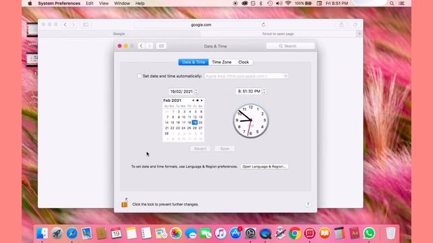The height and width of the screenshot is (243, 433).
Task: Select day 14 in February calendar
Action: point(166,122)
